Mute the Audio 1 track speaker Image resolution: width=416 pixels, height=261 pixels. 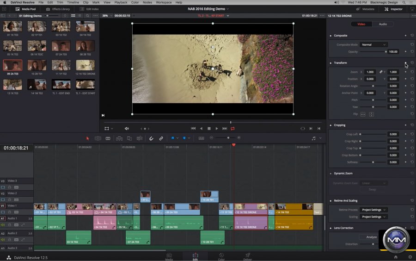[3, 225]
